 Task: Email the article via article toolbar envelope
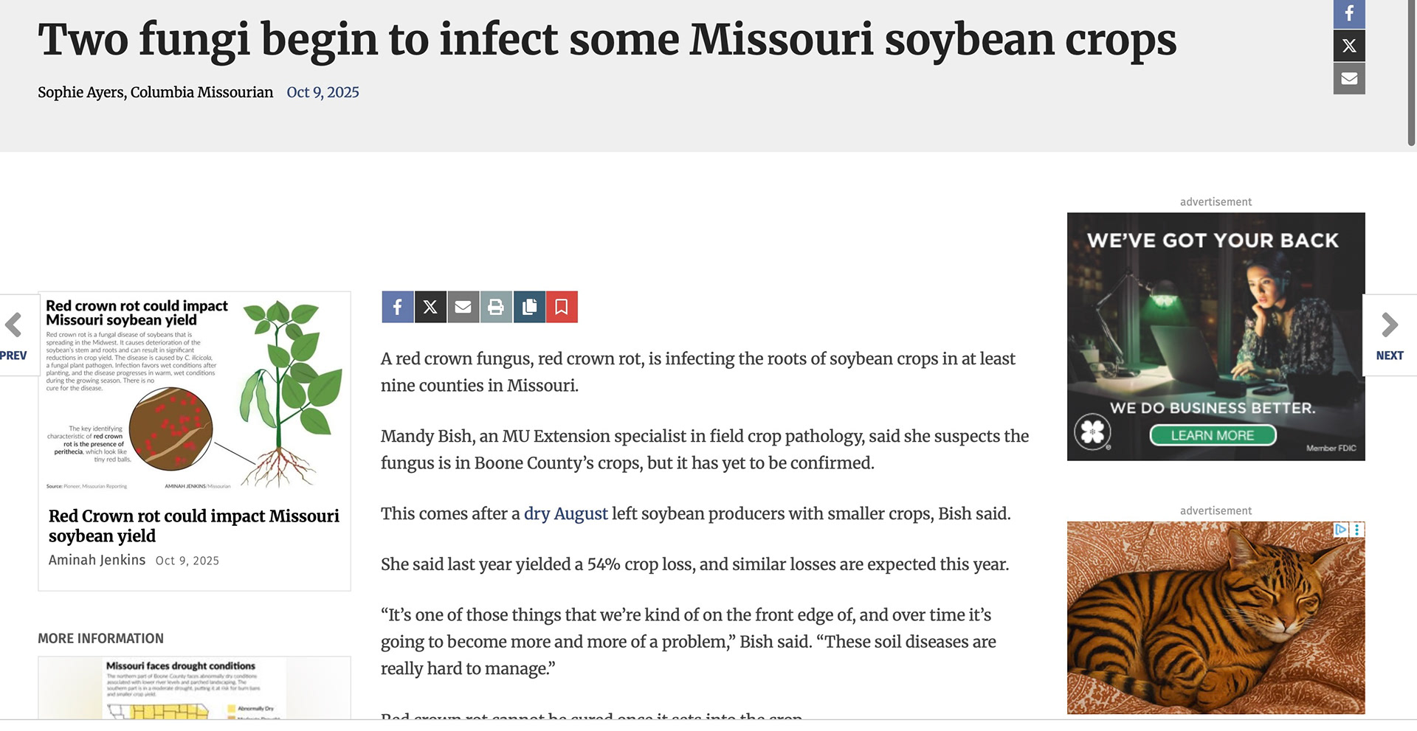point(463,307)
